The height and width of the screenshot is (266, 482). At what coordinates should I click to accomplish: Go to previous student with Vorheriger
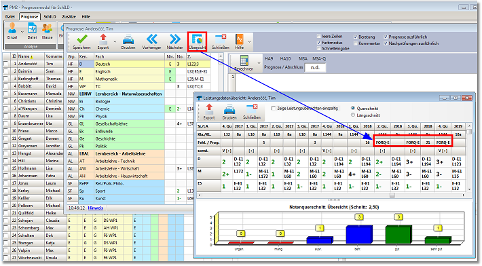click(152, 39)
